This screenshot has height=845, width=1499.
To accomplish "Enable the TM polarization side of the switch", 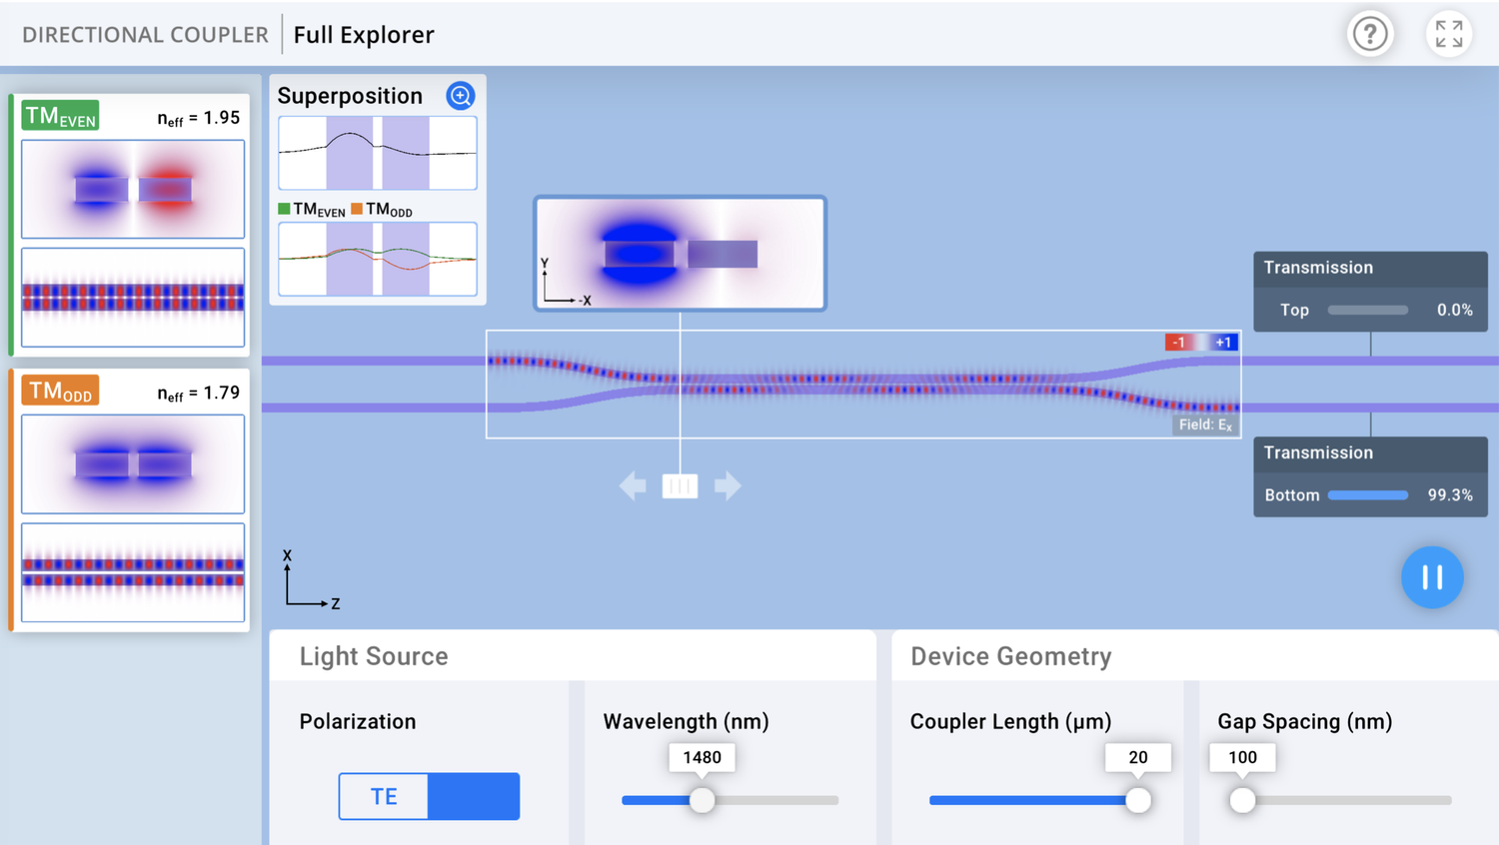I will (x=474, y=796).
